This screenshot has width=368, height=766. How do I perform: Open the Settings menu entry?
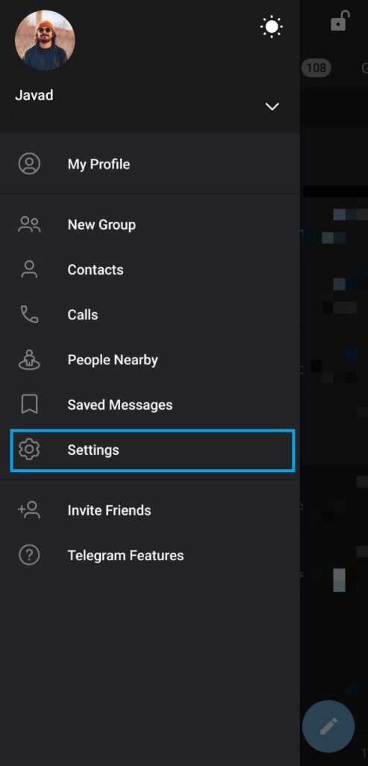point(152,450)
